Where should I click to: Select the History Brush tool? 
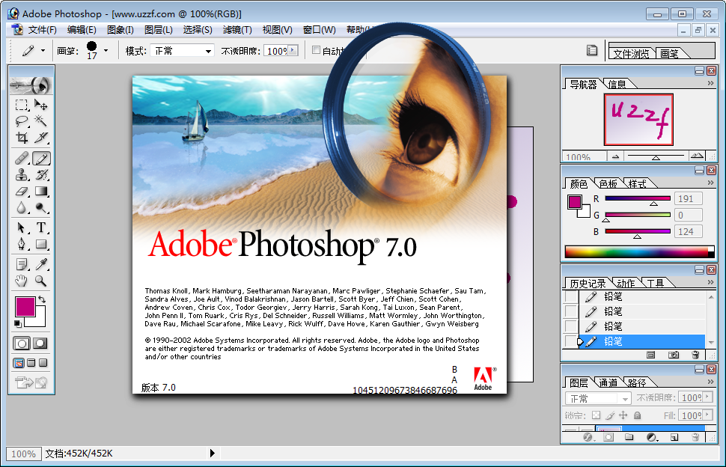[41, 174]
